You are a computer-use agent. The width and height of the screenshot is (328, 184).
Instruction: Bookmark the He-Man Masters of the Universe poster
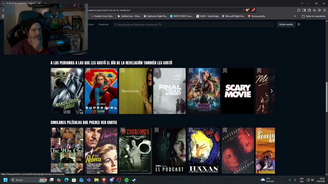point(191,71)
